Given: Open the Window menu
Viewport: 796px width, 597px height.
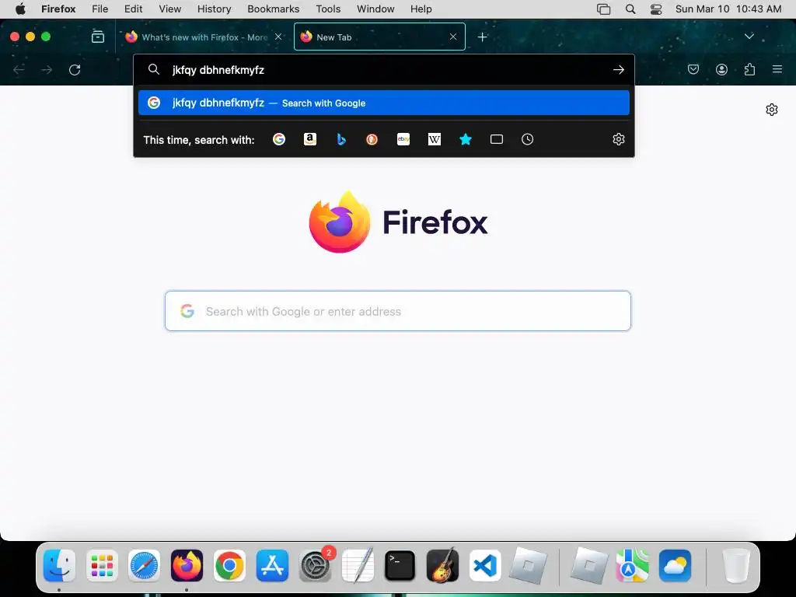Looking at the screenshot, I should tap(375, 9).
